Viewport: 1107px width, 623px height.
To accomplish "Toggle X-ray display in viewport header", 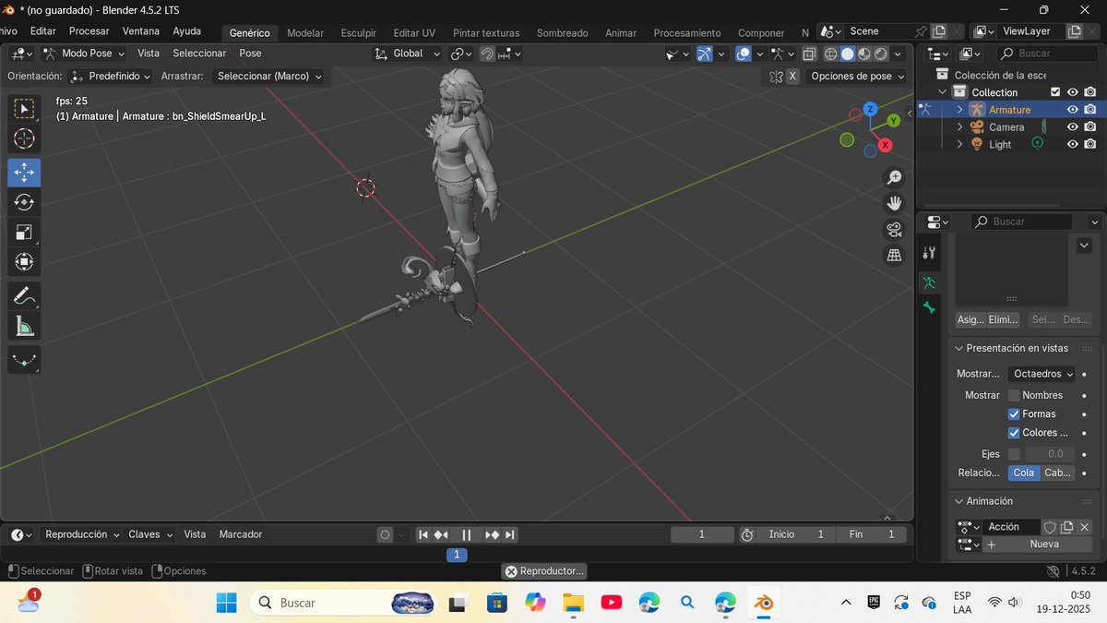I will pos(809,54).
